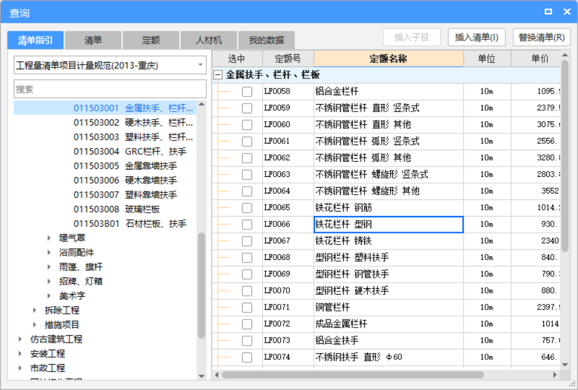Screen dimensions: 578x390
Task: Select 011503004 GRC栏杆、扶手
Action: (129, 151)
